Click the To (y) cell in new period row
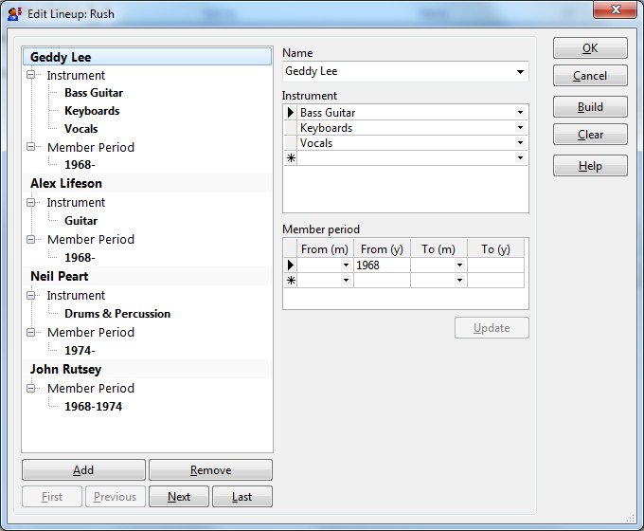Screen dimensions: 644x531 click(495, 281)
